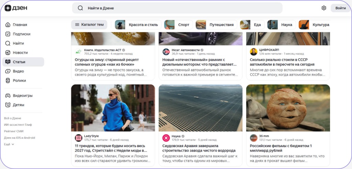Open headline Сколько реально стоили в СССР
Image resolution: width=352 pixels, height=169 pixels.
(x=282, y=62)
